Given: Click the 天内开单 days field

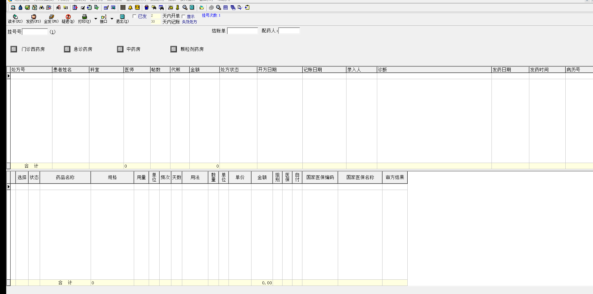Looking at the screenshot, I should (x=156, y=16).
